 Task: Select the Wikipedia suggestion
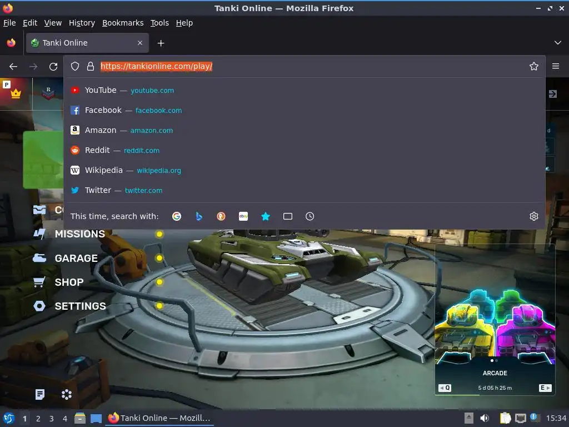304,170
